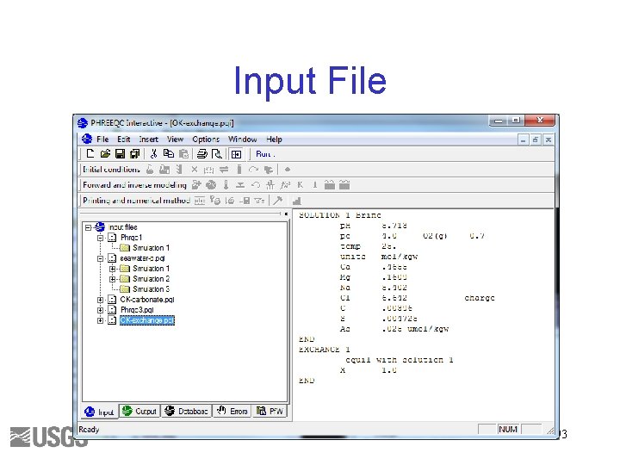The width and height of the screenshot is (620, 465).
Task: Cut selection with scissors icon
Action: (x=154, y=154)
